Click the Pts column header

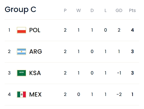(132, 10)
